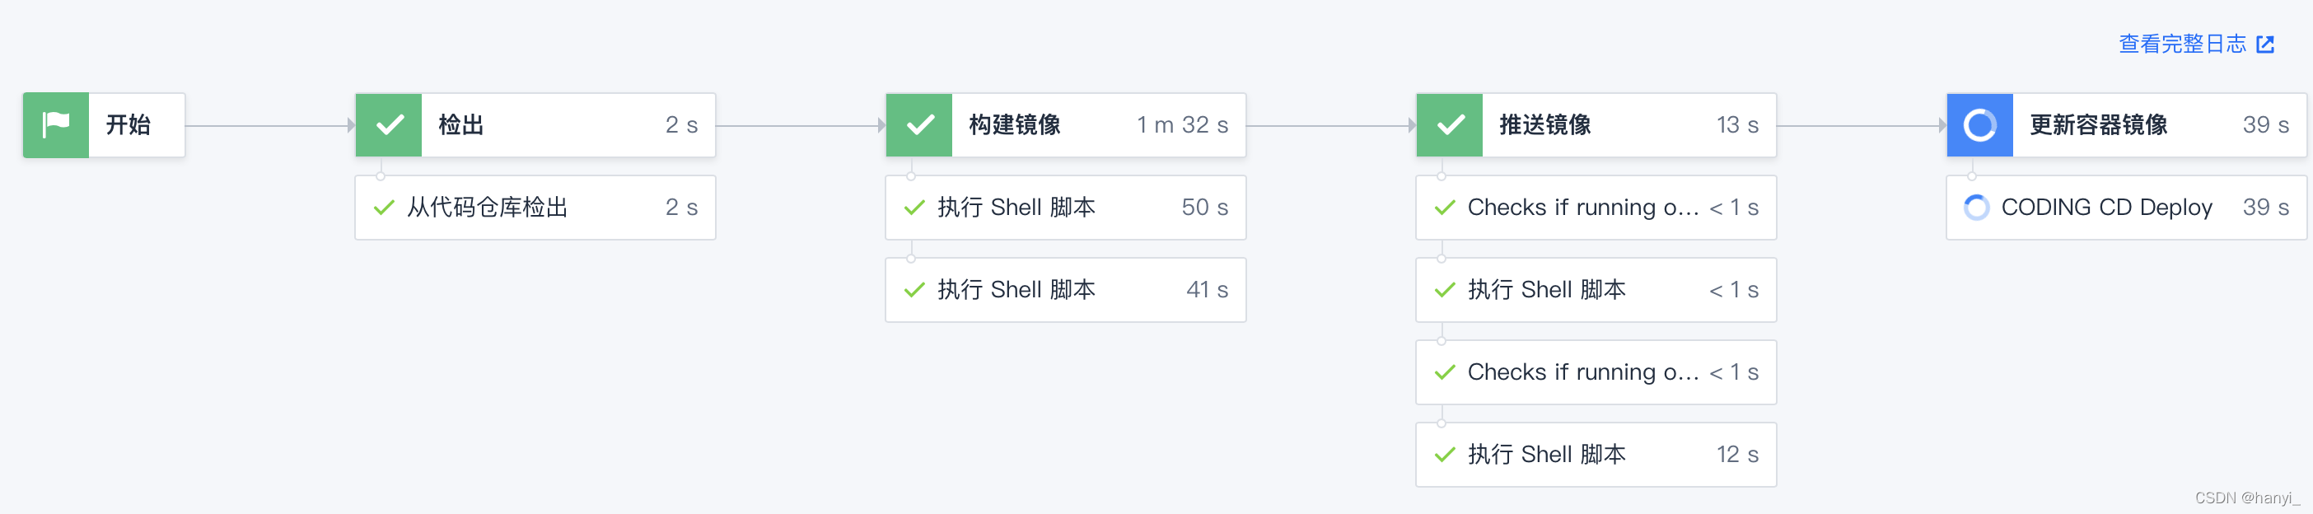
Task: Select the 检出 pipeline stage card
Action: pyautogui.click(x=535, y=125)
